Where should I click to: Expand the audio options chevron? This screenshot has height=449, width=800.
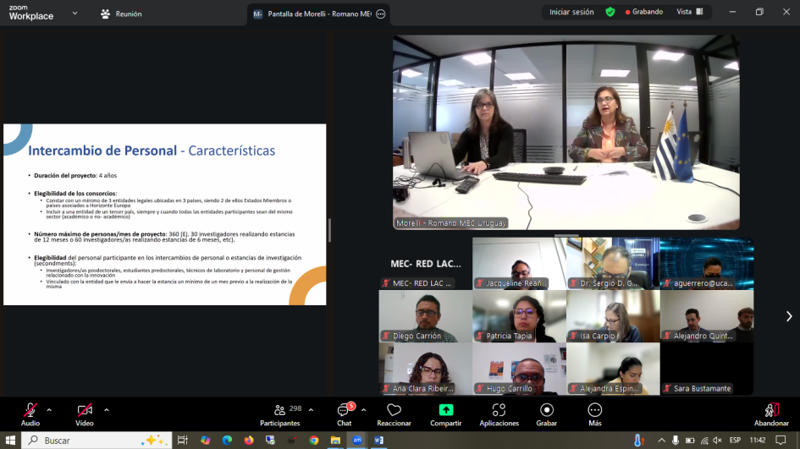49,409
